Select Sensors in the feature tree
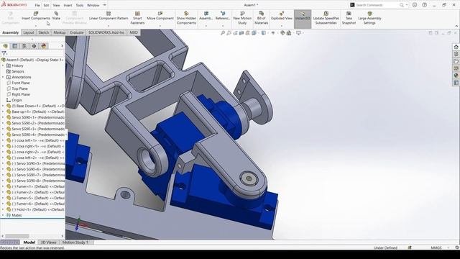 (18, 71)
